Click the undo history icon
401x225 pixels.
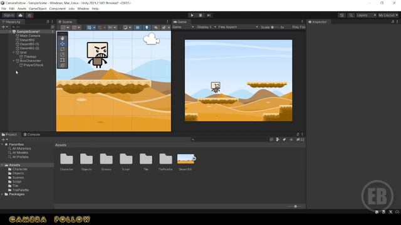coord(341,15)
